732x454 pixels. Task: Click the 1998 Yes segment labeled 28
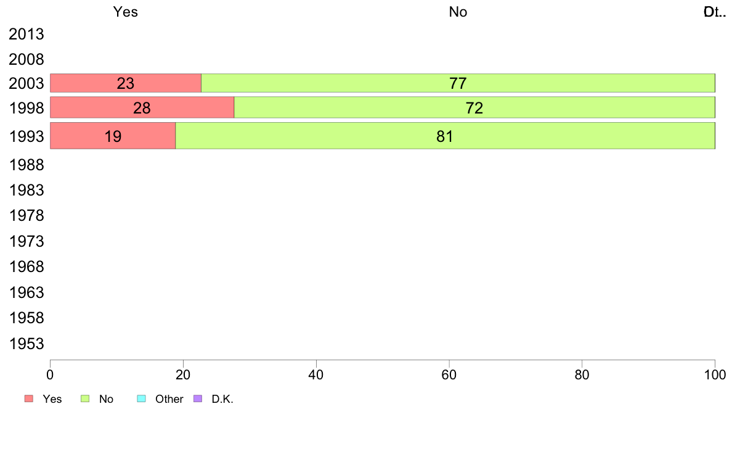coord(142,108)
